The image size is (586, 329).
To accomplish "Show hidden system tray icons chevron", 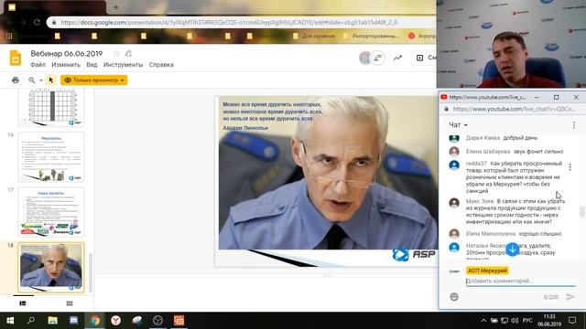I will 483,321.
